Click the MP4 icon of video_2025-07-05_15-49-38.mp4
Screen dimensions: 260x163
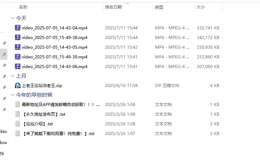tap(18, 38)
